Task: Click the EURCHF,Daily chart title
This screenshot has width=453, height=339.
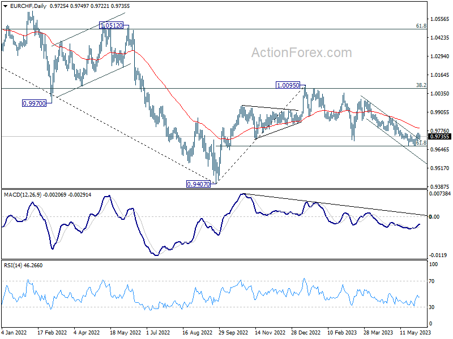Action: pyautogui.click(x=28, y=6)
